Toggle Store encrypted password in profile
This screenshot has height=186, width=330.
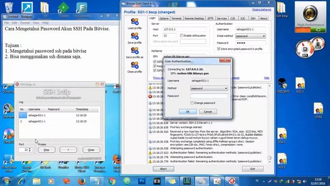219,49
